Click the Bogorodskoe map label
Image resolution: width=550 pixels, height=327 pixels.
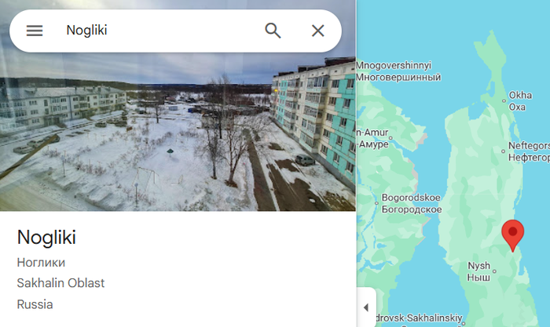click(412, 203)
